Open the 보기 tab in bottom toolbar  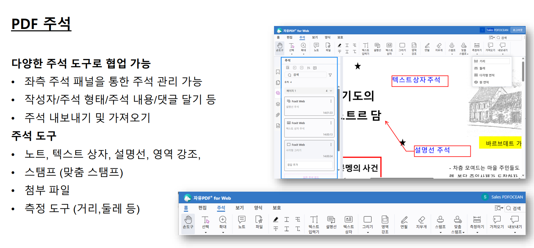coord(240,208)
